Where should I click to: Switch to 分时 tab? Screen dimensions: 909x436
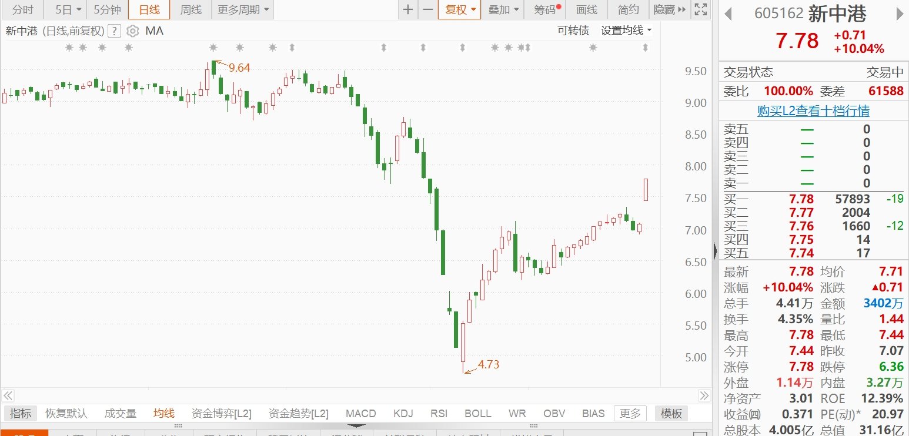[x=22, y=9]
